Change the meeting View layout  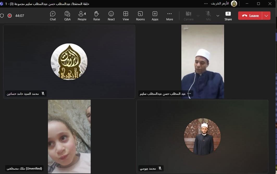(126, 16)
